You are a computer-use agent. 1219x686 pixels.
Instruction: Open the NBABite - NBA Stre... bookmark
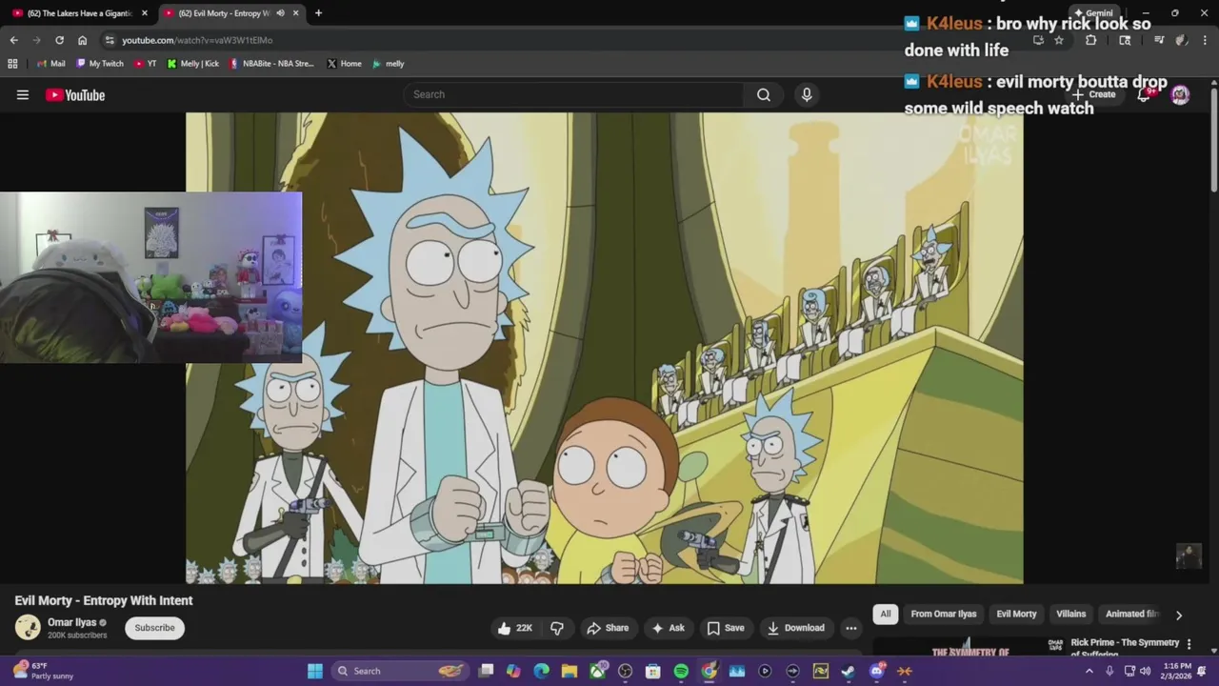(x=271, y=64)
